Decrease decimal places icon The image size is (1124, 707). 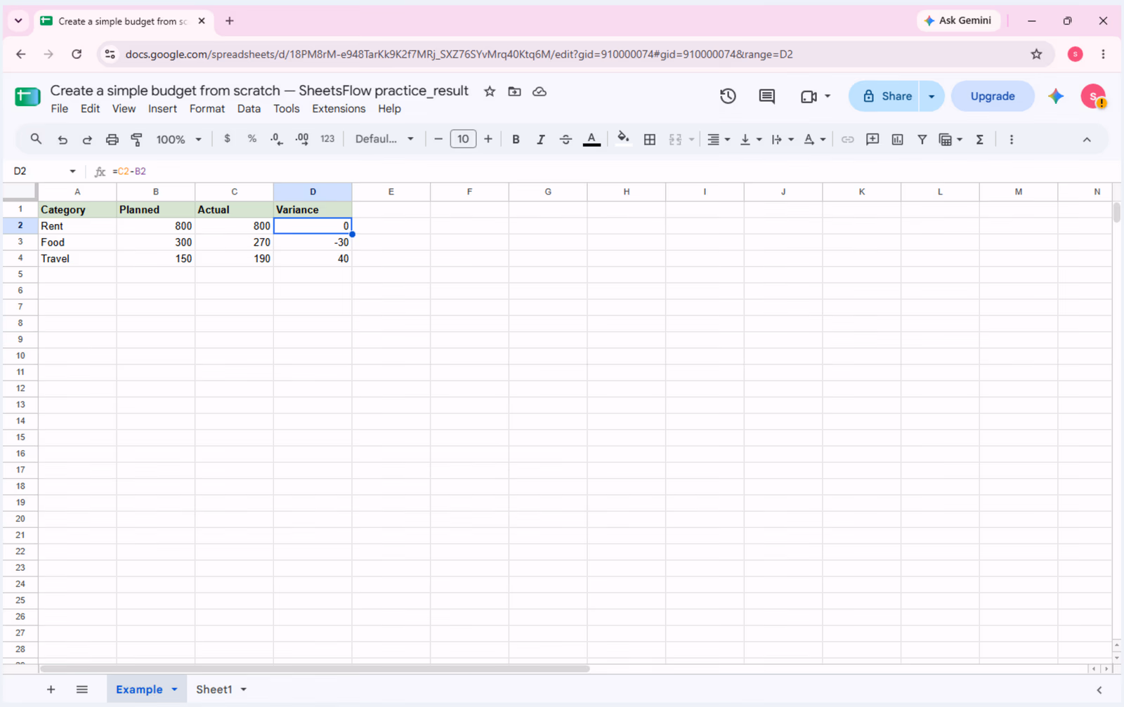[x=277, y=139]
